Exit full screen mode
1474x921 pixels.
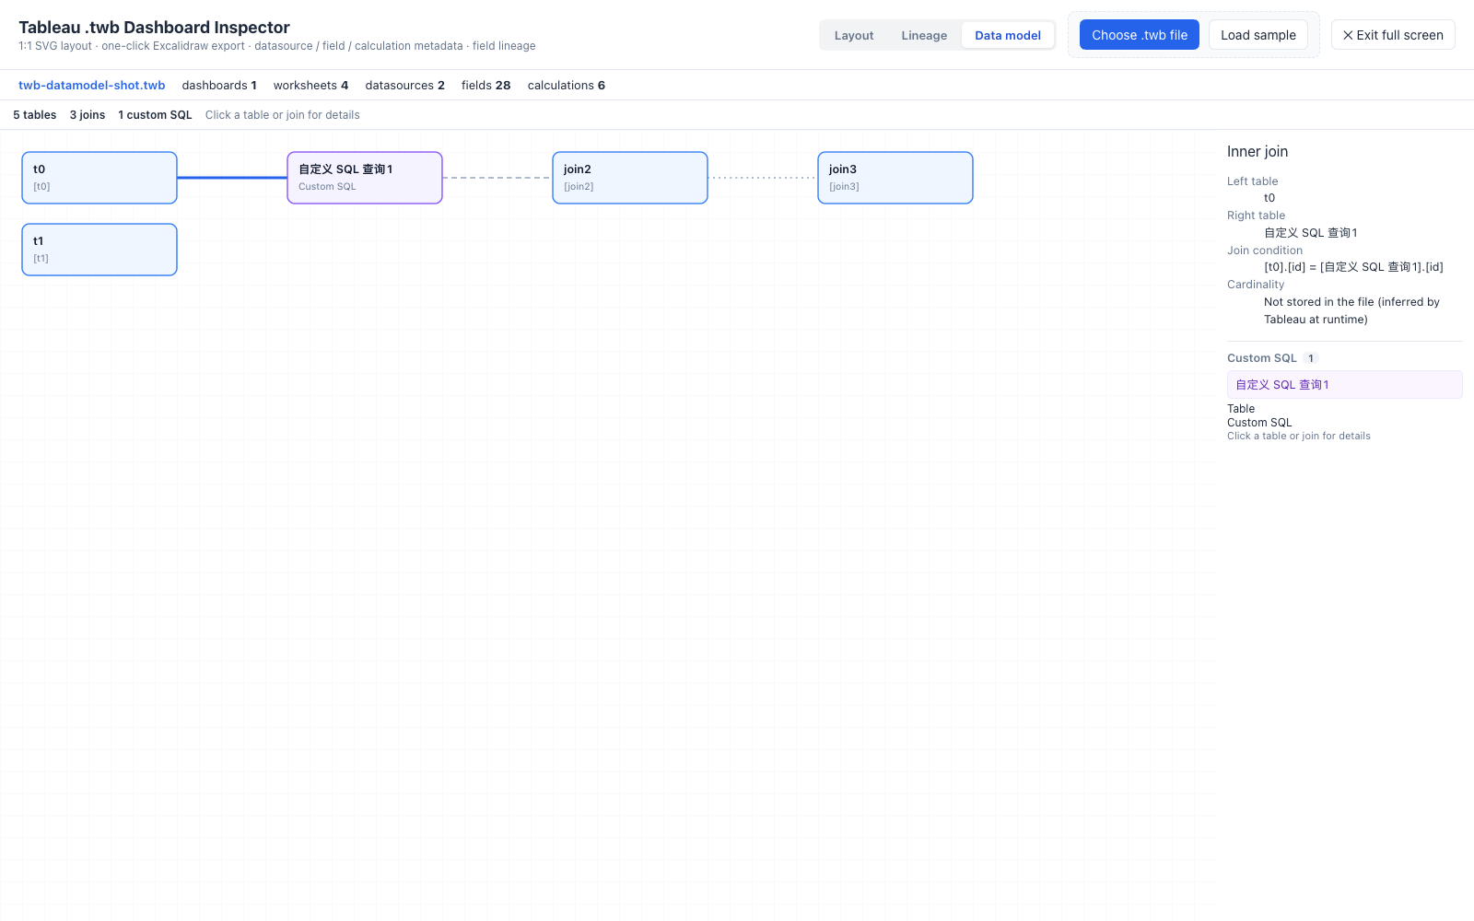coord(1393,35)
